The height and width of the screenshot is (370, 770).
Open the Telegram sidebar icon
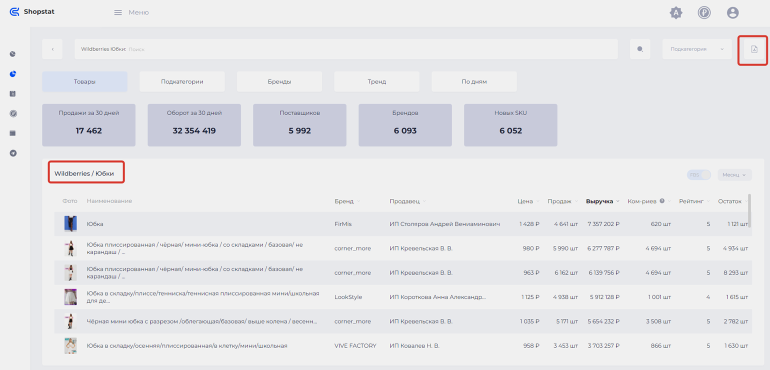[x=13, y=153]
